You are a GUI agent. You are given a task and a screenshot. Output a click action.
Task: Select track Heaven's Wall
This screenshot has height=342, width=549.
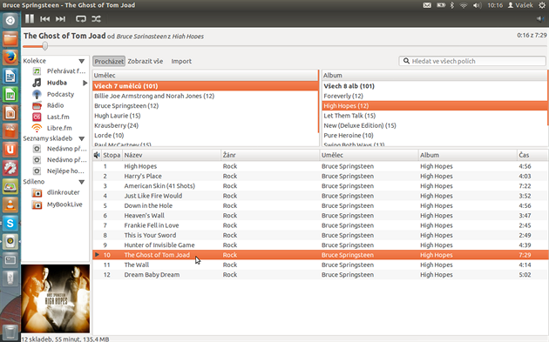[x=321, y=216]
